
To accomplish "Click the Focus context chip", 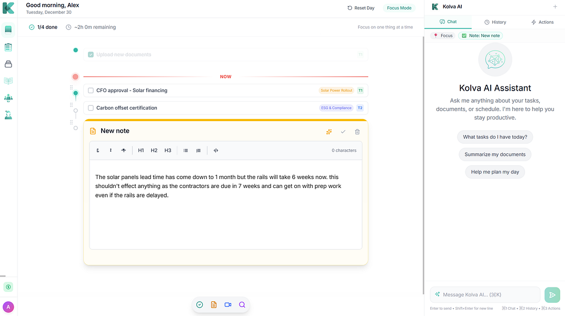I will click(x=443, y=36).
